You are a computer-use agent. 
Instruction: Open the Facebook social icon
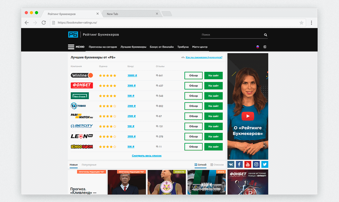tap(239, 164)
